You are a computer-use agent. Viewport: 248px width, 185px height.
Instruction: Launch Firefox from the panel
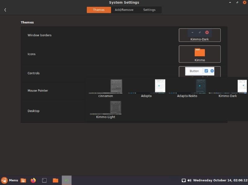33,180
